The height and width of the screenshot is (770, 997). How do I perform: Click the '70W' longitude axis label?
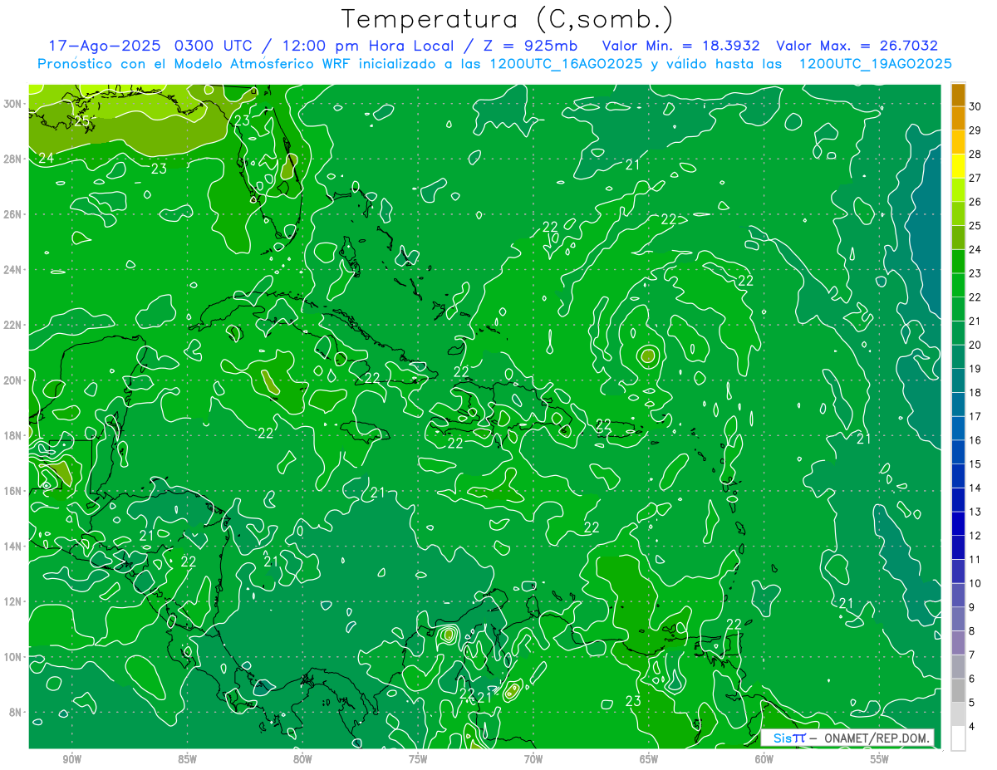(533, 759)
